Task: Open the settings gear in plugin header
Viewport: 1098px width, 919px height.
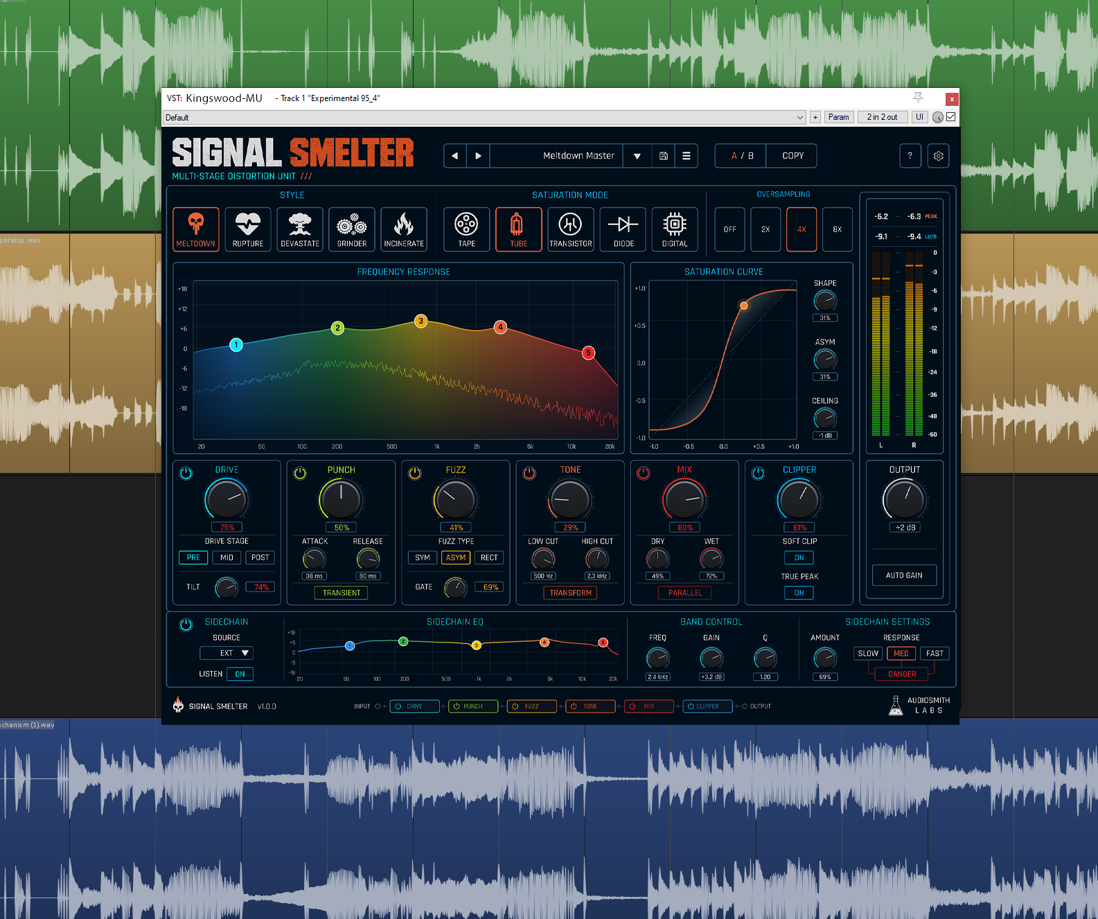Action: [x=939, y=156]
